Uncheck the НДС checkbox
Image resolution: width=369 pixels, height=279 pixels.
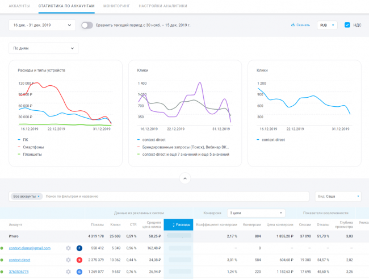tap(347, 25)
